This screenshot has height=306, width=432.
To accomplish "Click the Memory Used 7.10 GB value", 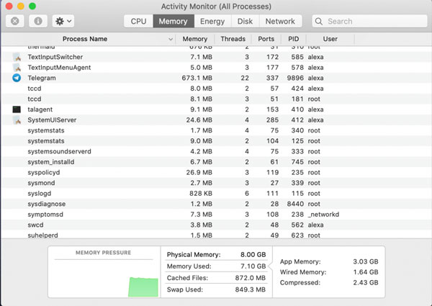I will pos(253,266).
